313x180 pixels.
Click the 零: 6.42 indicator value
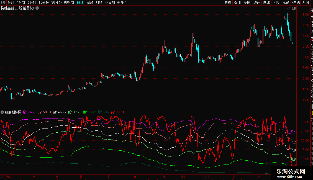tap(103, 112)
